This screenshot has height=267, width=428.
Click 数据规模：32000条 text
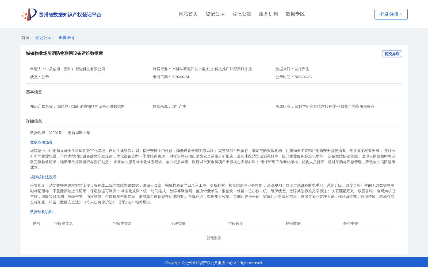click(x=46, y=133)
